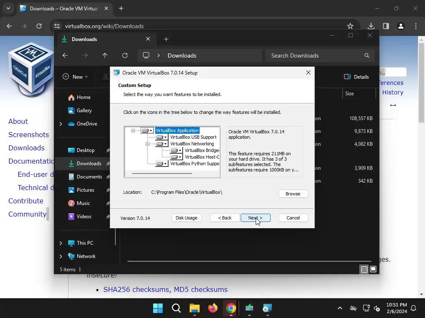
Task: Reload the Chrome page
Action: point(39,26)
